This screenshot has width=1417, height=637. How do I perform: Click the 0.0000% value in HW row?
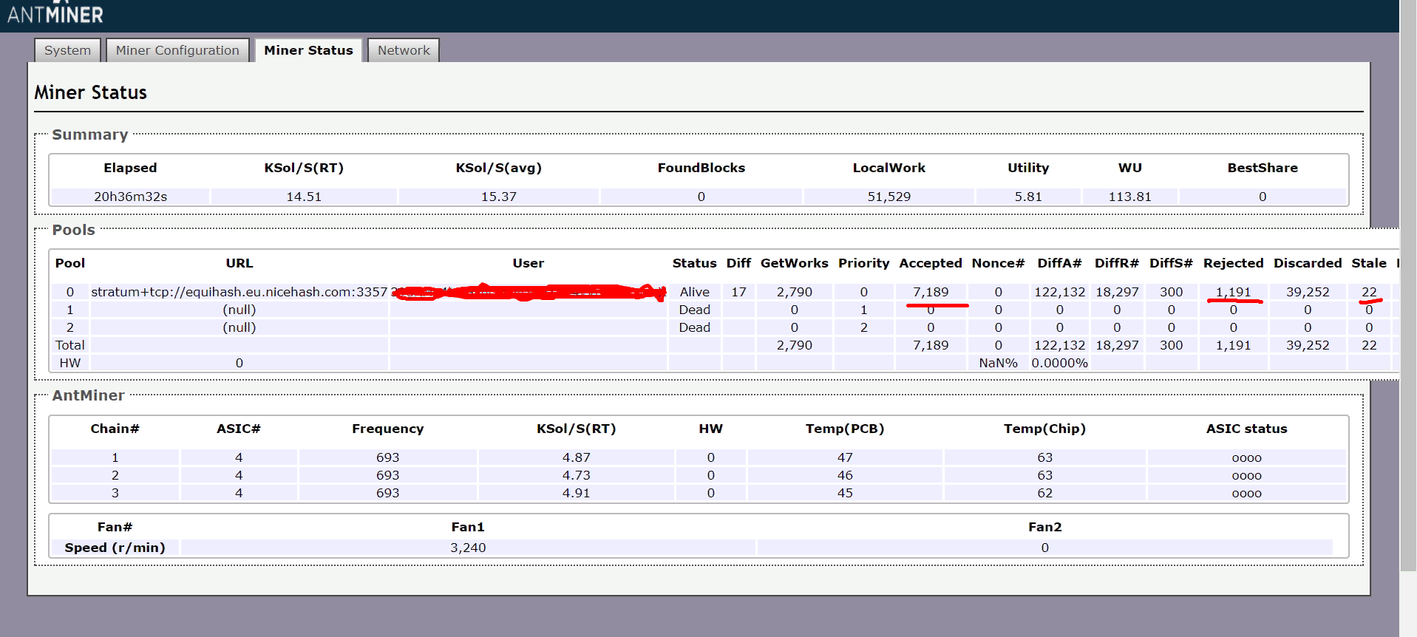click(1059, 363)
